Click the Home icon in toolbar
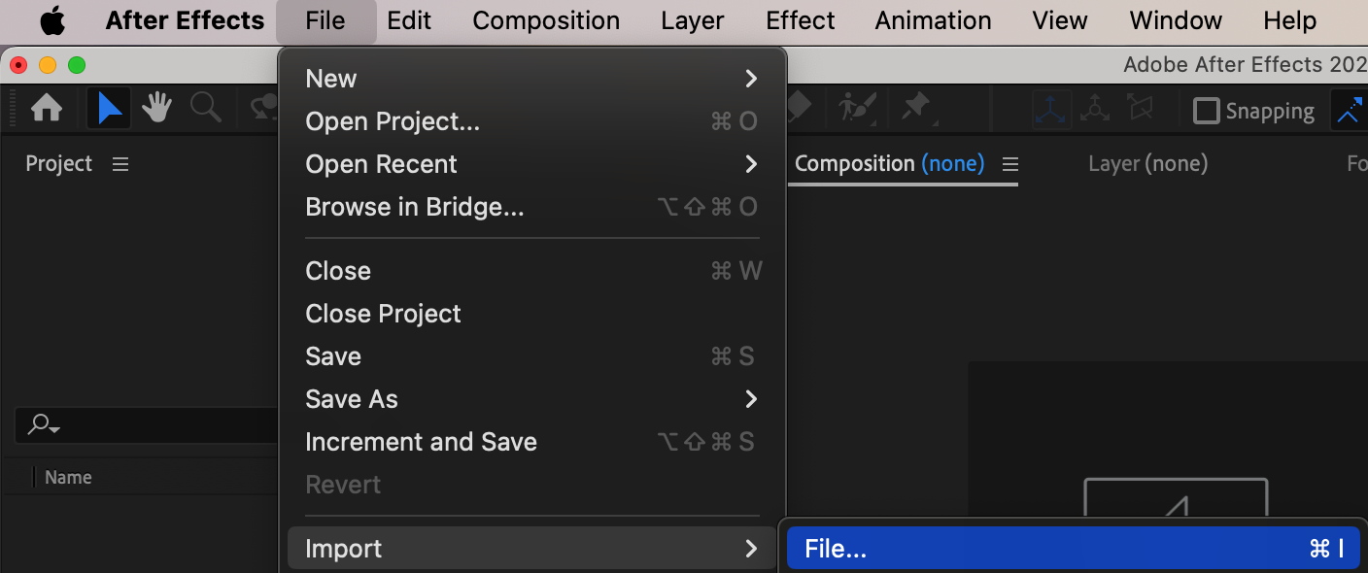1368x573 pixels. tap(47, 108)
